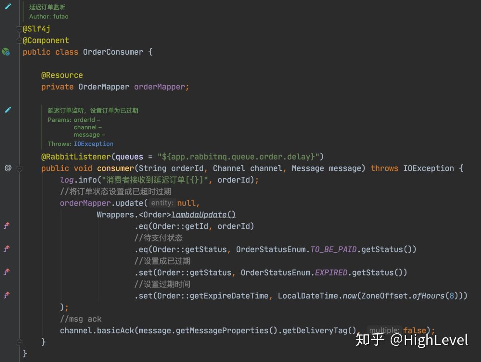Click the @ gutter icon on the consumer method line
481x362 pixels.
click(x=8, y=168)
